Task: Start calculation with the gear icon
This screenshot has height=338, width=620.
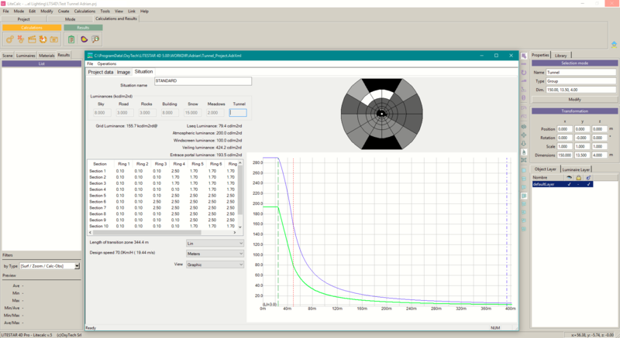Action: click(10, 39)
